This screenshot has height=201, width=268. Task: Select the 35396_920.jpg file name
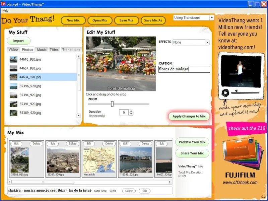pyautogui.click(x=30, y=86)
